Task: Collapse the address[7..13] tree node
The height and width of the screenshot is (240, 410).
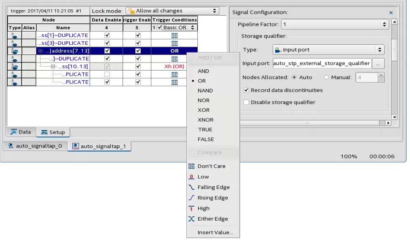Action: [41, 51]
